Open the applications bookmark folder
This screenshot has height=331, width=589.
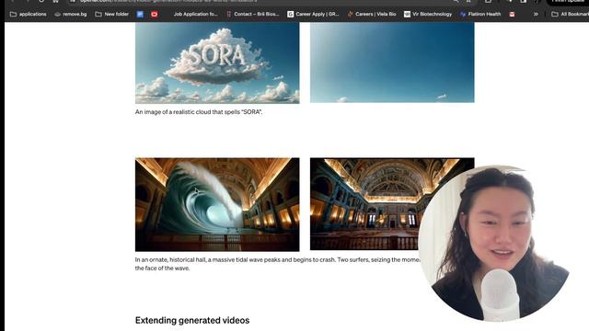click(x=29, y=15)
